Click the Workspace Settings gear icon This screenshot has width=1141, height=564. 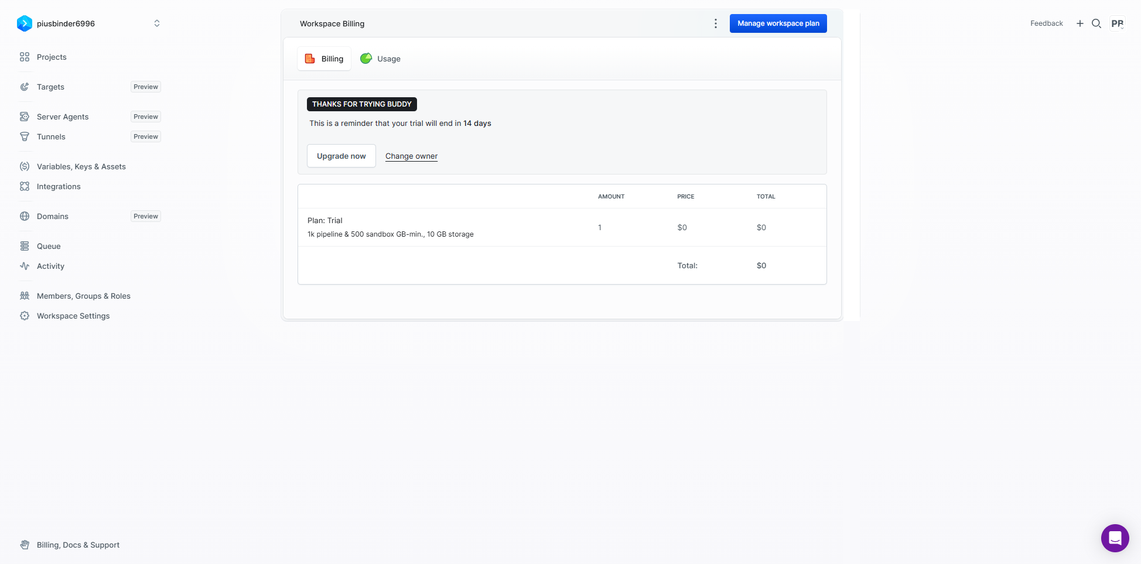(x=25, y=316)
